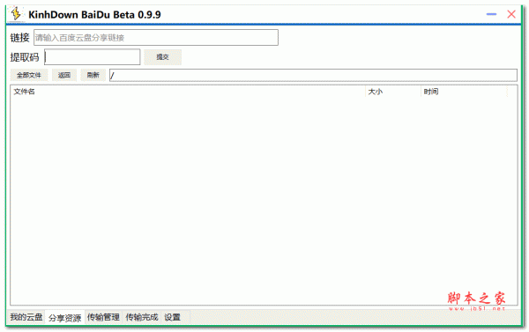Sort by the 文件名 column header

pos(188,92)
